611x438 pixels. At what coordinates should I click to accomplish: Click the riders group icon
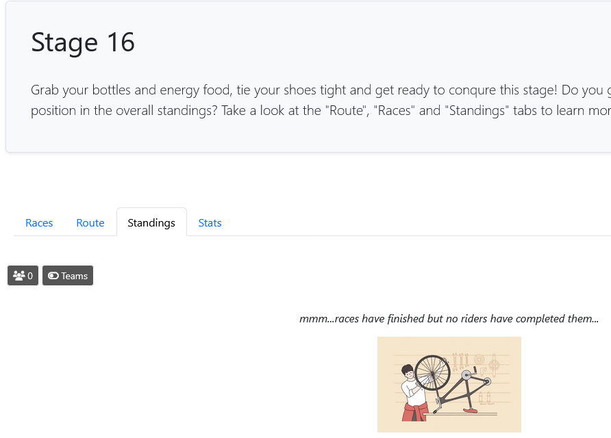click(x=18, y=276)
